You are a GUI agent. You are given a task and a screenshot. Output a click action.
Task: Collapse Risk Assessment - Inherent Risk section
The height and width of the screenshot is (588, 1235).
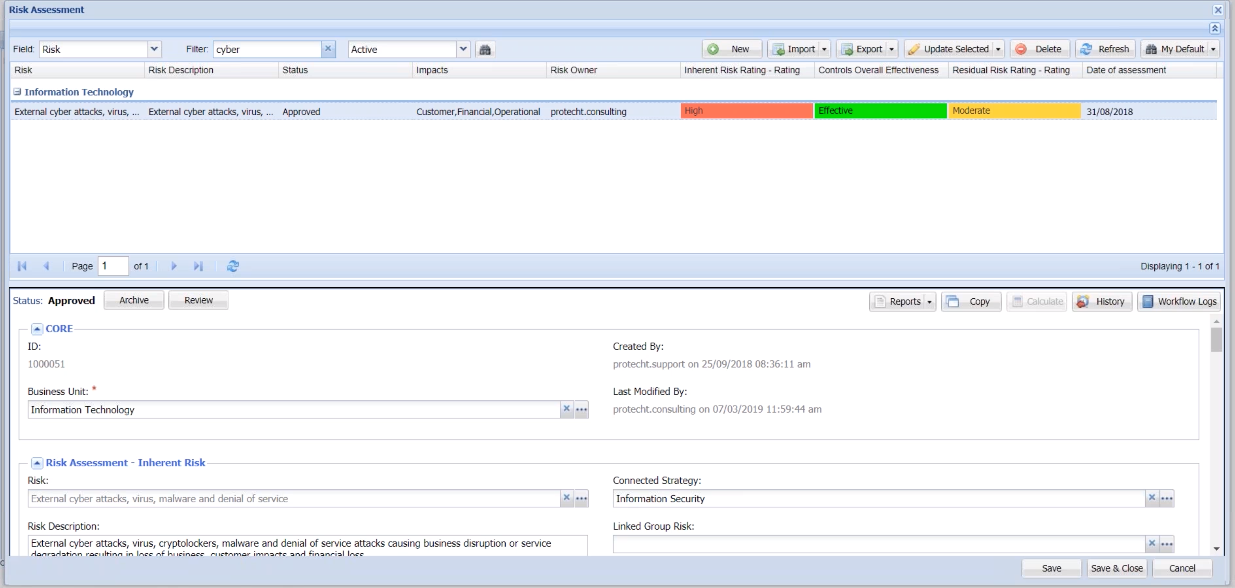[x=37, y=463]
